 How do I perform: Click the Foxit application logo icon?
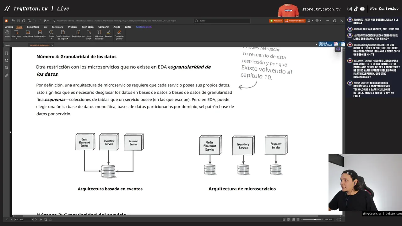point(6,21)
